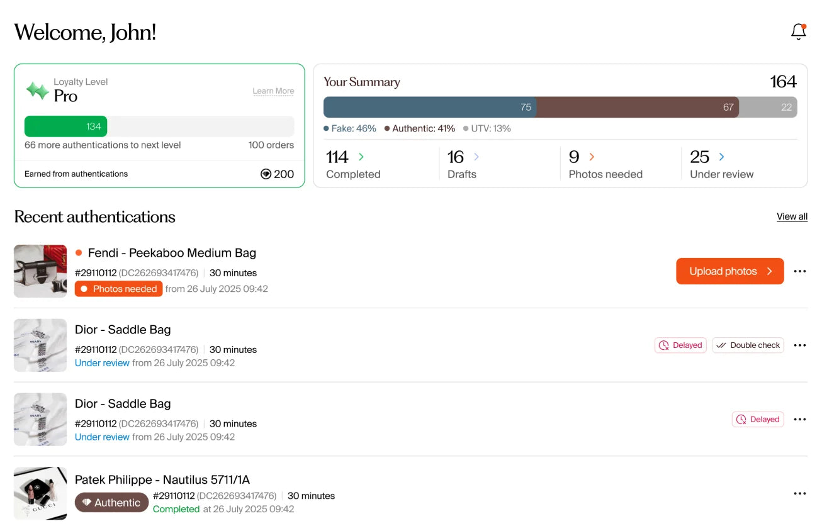Click the brown Authentic segment of summary bar
Image resolution: width=822 pixels, height=526 pixels.
[636, 107]
